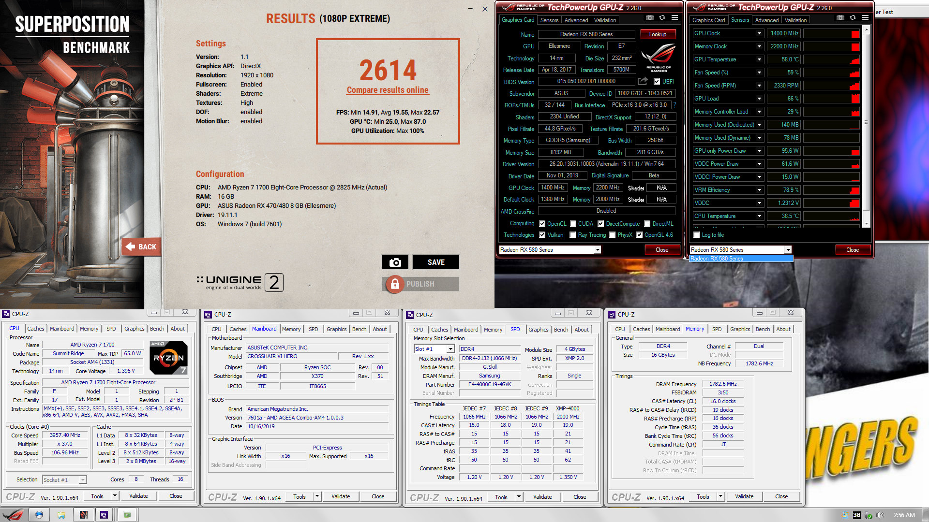Click the bus interface question mark icon
The image size is (929, 522).
[x=674, y=105]
